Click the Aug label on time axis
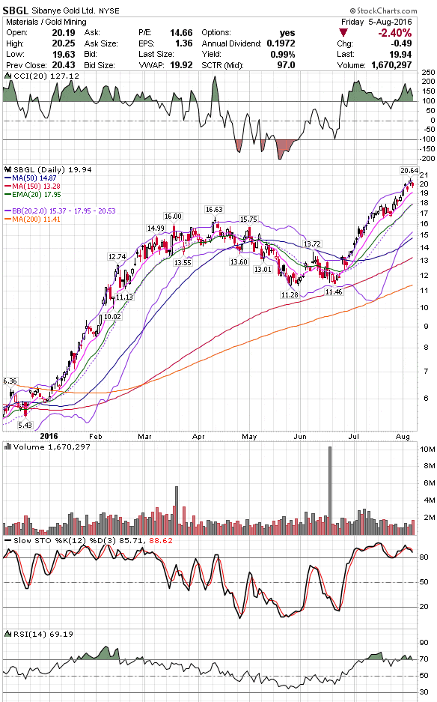Screen dimensions: 437x702 click(403, 437)
